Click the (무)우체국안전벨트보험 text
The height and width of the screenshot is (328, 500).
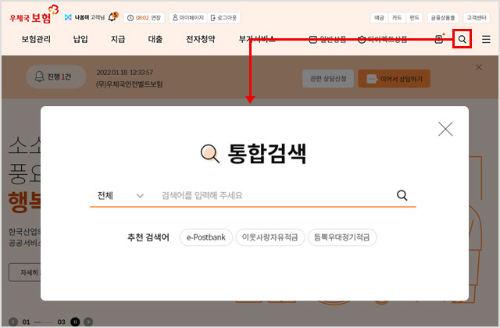[x=129, y=84]
